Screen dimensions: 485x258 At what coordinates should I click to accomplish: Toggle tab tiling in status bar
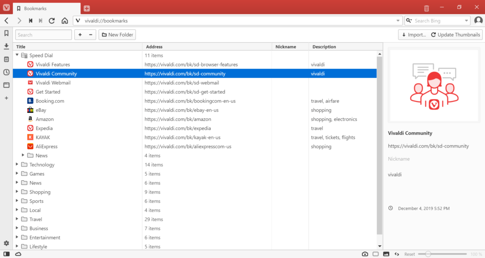click(x=376, y=254)
